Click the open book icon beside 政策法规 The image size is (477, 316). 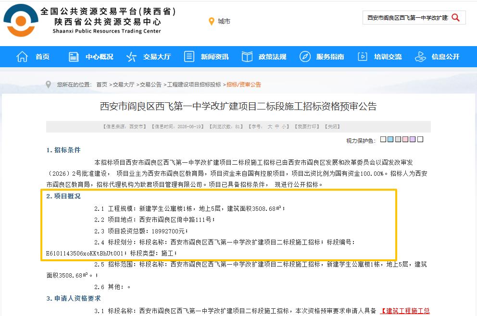click(x=247, y=57)
